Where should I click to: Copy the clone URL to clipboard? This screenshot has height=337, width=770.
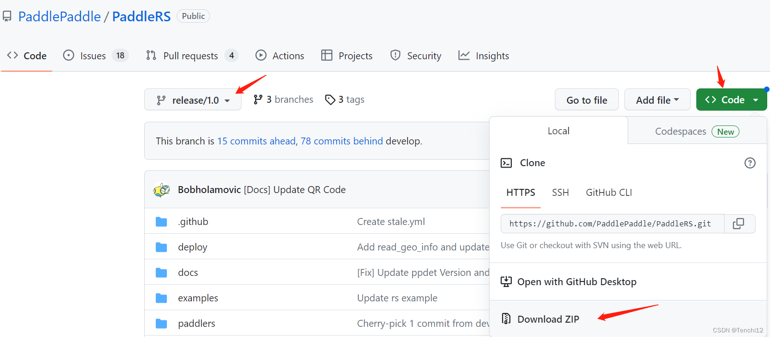pyautogui.click(x=739, y=224)
